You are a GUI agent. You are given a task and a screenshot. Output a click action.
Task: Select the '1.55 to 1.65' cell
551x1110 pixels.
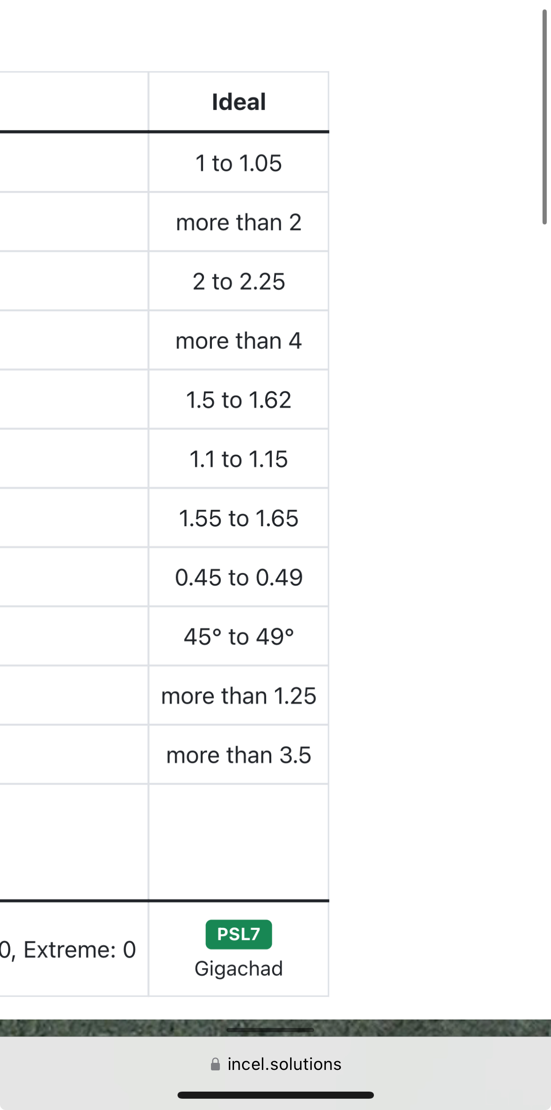[239, 518]
